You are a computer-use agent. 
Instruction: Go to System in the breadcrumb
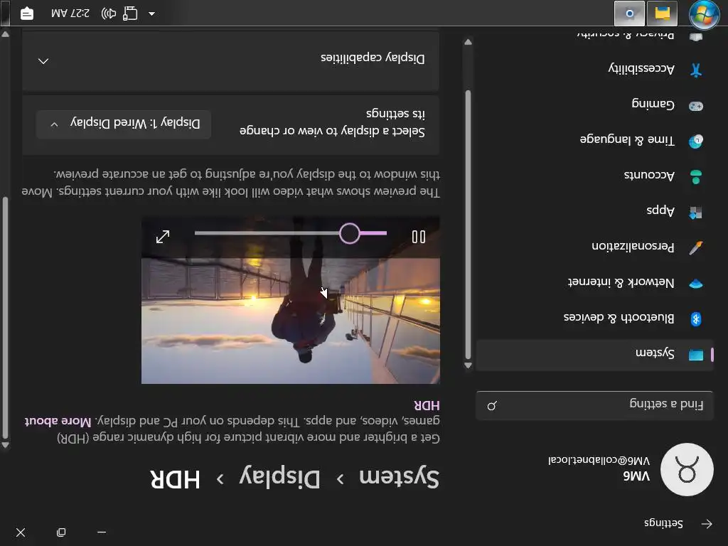click(x=400, y=478)
